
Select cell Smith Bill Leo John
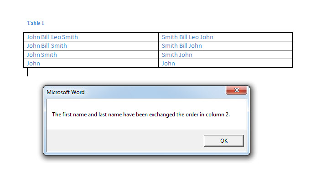pyautogui.click(x=226, y=37)
